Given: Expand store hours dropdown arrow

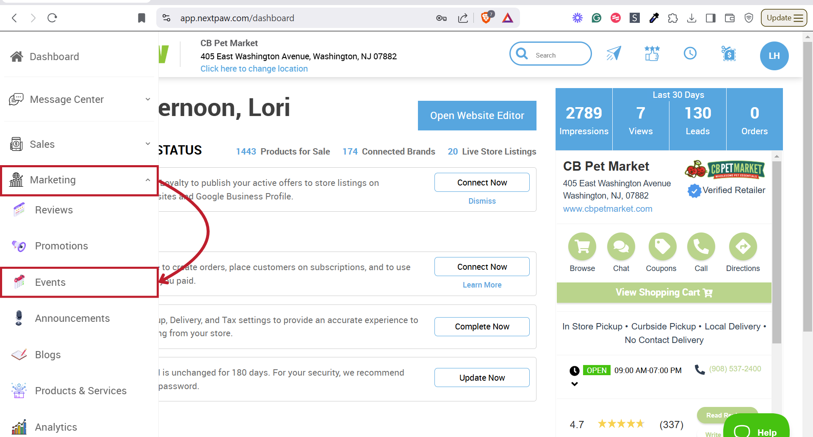Looking at the screenshot, I should point(575,384).
